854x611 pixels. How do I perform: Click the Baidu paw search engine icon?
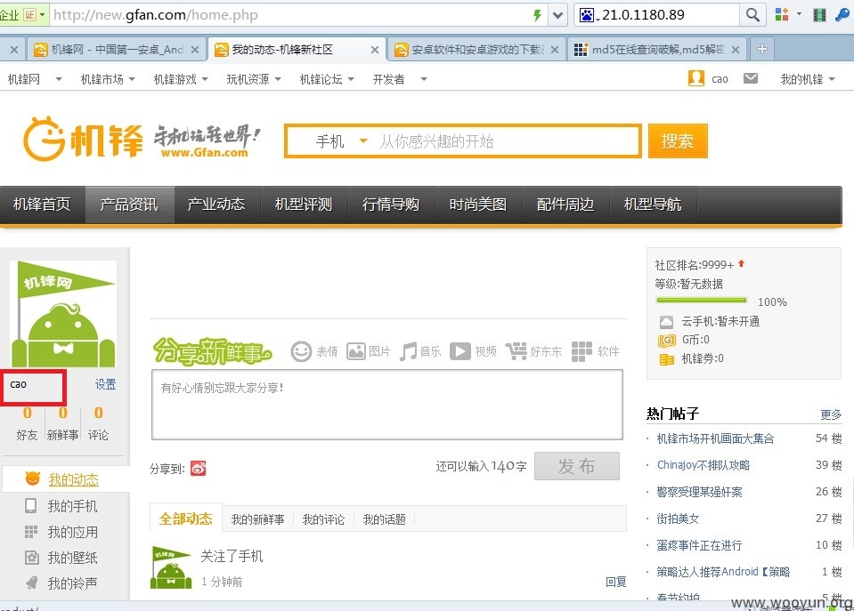tap(587, 15)
